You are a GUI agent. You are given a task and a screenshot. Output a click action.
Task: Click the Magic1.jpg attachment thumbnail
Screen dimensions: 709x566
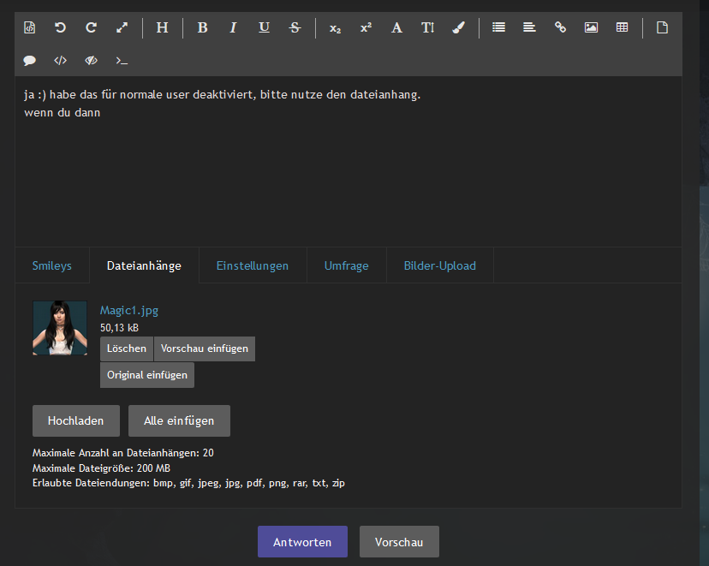click(60, 328)
